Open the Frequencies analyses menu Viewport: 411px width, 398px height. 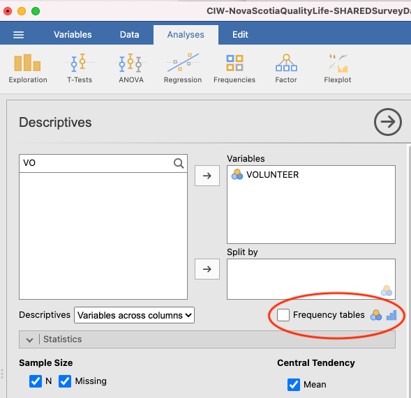(234, 68)
